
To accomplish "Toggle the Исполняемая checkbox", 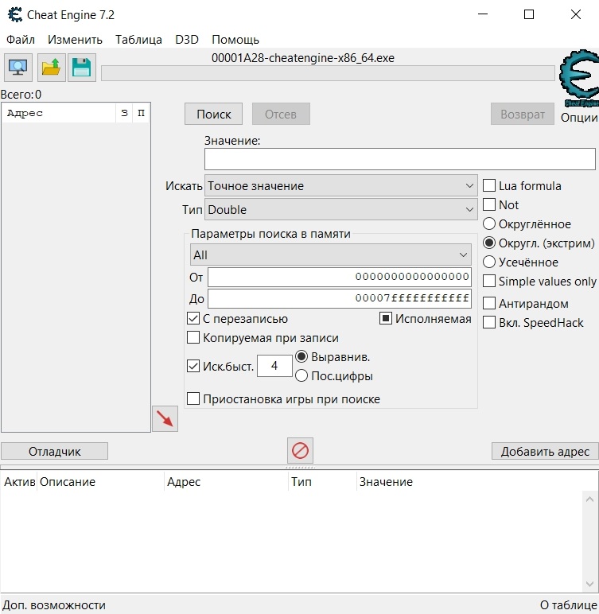I will click(386, 318).
